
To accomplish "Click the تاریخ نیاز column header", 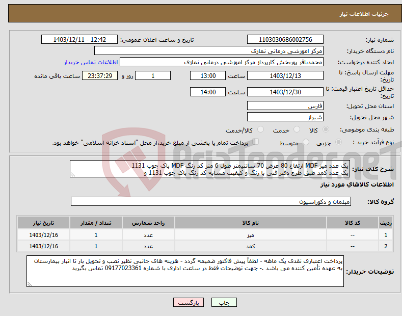I will click(44, 223).
